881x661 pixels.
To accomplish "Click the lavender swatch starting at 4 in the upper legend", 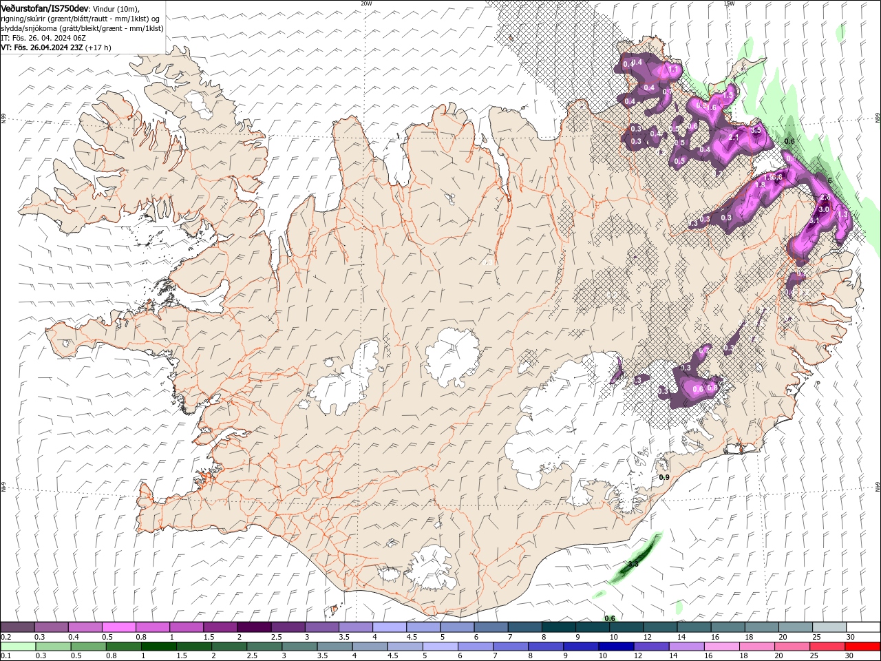I will [389, 627].
